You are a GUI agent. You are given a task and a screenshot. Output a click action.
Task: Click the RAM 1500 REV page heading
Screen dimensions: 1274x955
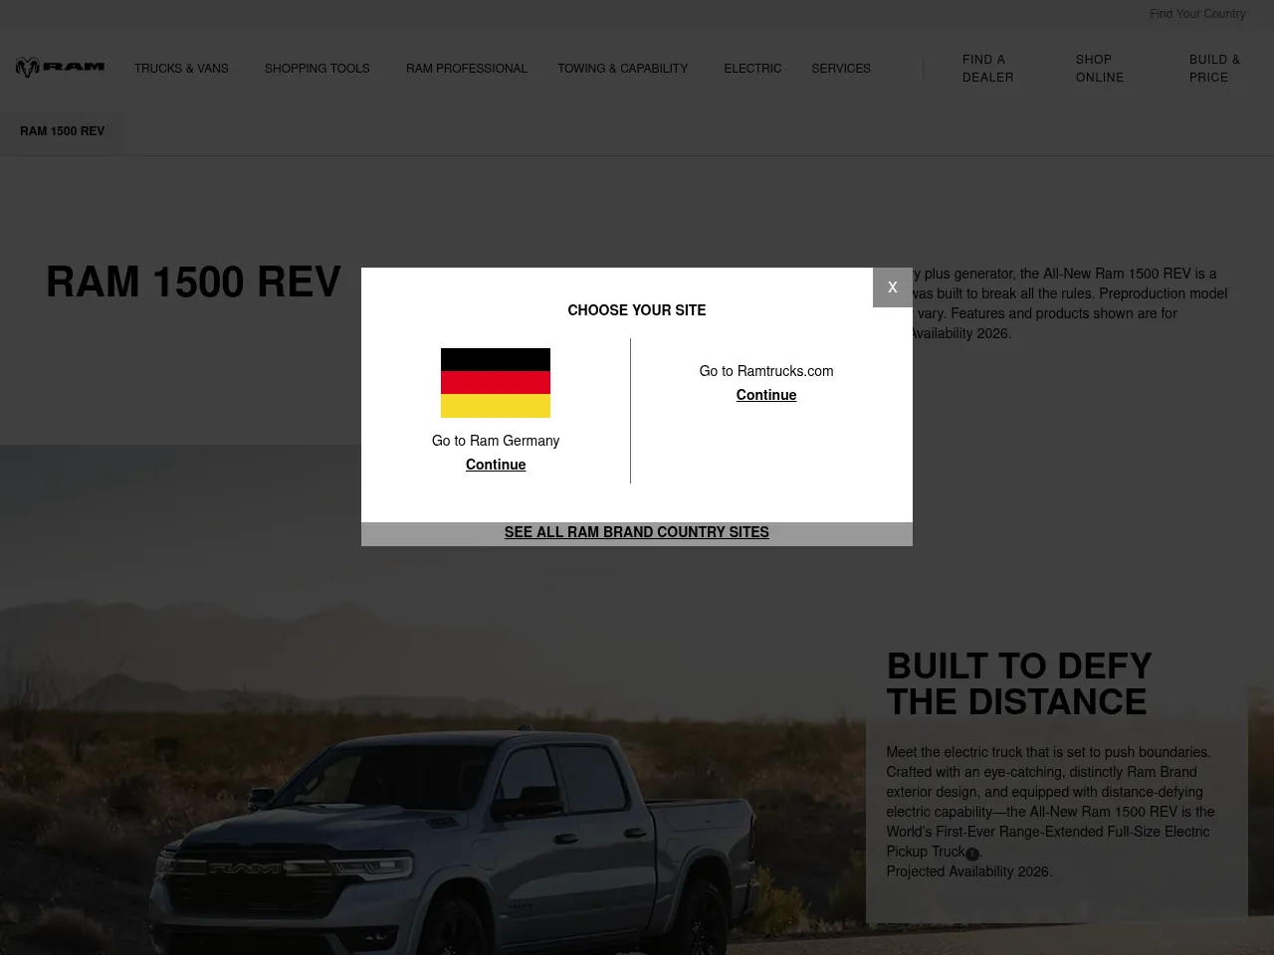click(193, 283)
